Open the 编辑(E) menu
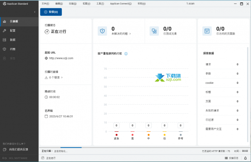The height and width of the screenshot is (162, 251). click(59, 4)
